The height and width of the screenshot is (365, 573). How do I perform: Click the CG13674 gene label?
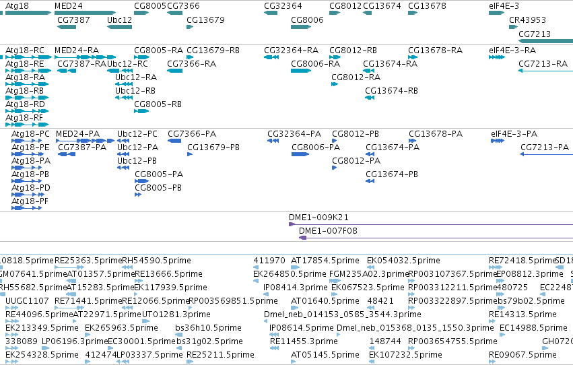pyautogui.click(x=382, y=6)
